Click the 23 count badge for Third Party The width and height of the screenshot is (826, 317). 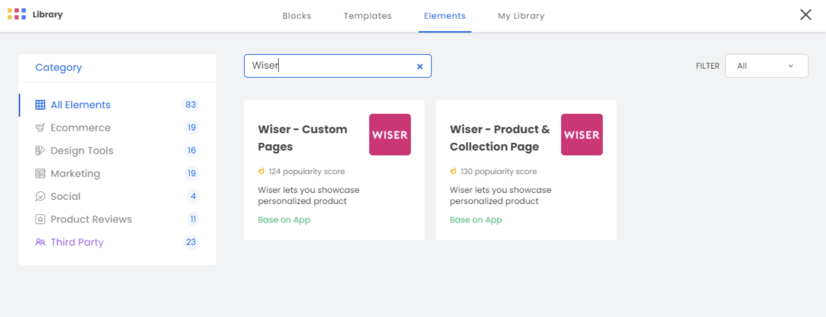tap(191, 242)
